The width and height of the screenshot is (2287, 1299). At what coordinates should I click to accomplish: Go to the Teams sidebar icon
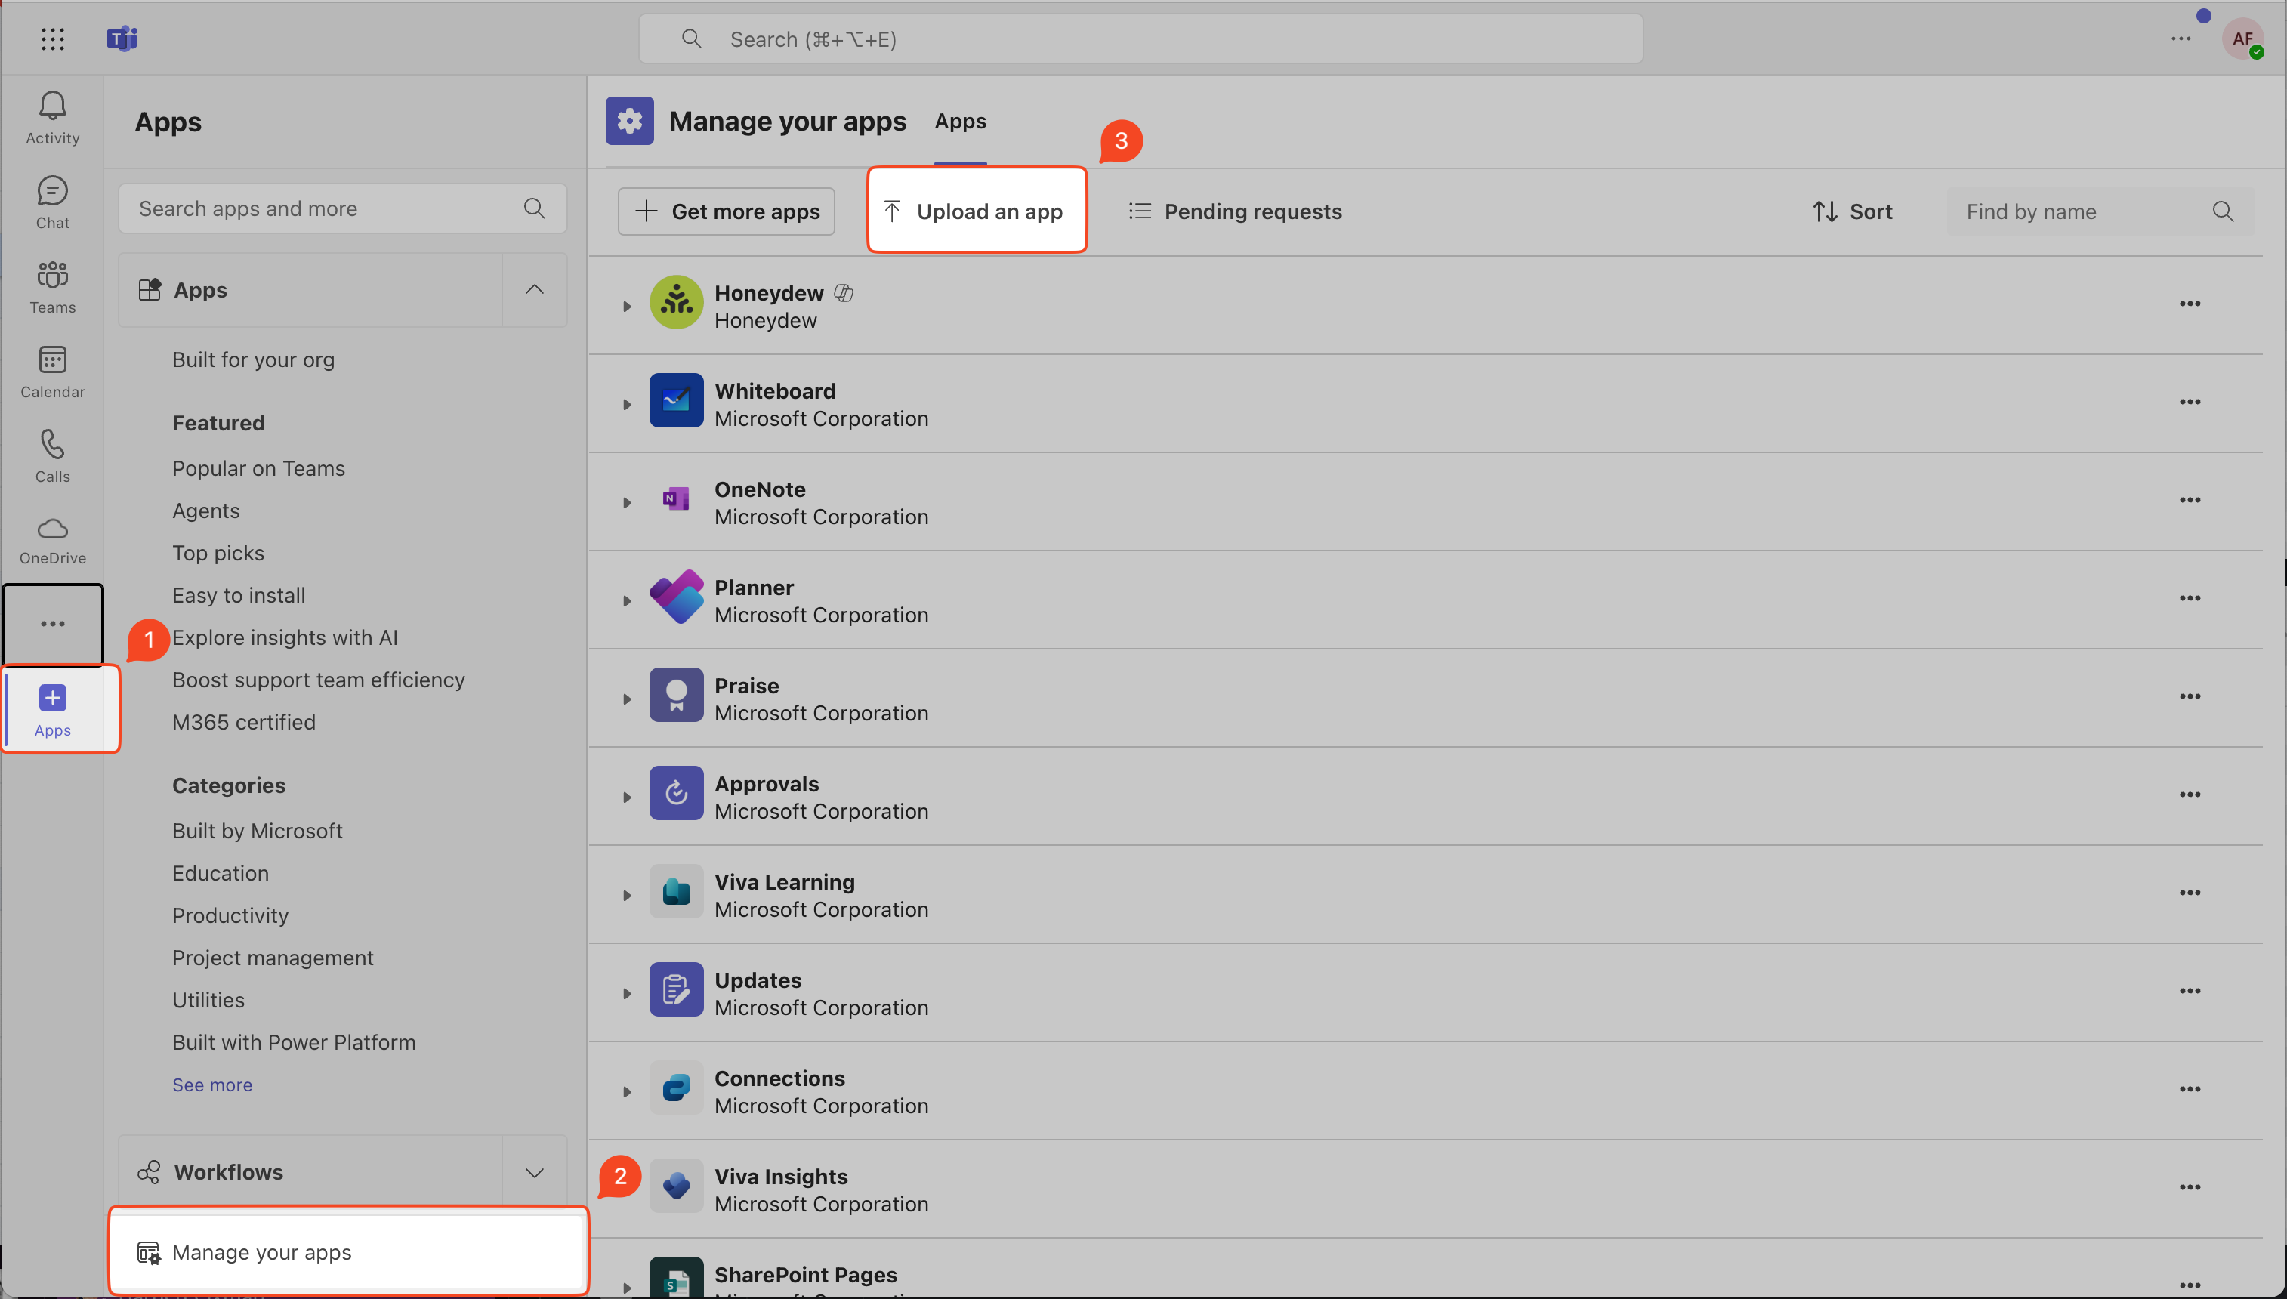53,286
